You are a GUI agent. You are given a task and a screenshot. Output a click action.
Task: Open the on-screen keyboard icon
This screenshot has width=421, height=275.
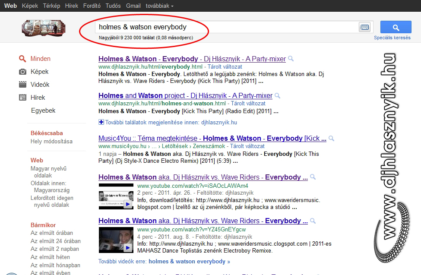364,27
